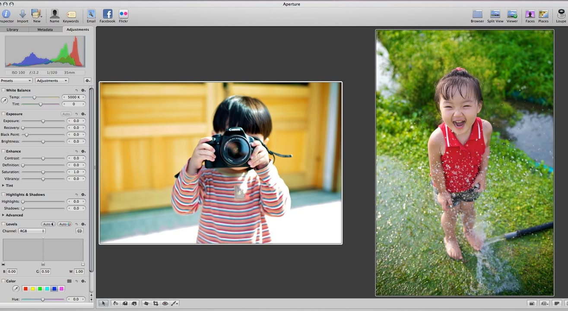Image resolution: width=568 pixels, height=311 pixels.
Task: Open the Levels Channel RGB dropdown
Action: pos(32,231)
